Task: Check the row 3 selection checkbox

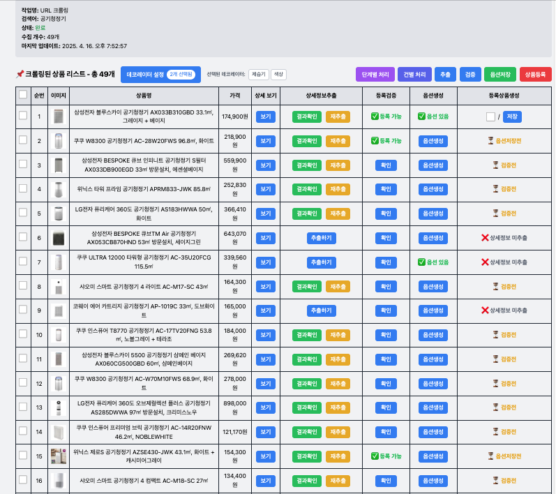Action: [23, 165]
